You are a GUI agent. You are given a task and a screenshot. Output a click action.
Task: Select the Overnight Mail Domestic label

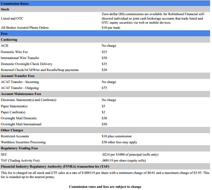click(x=19, y=118)
